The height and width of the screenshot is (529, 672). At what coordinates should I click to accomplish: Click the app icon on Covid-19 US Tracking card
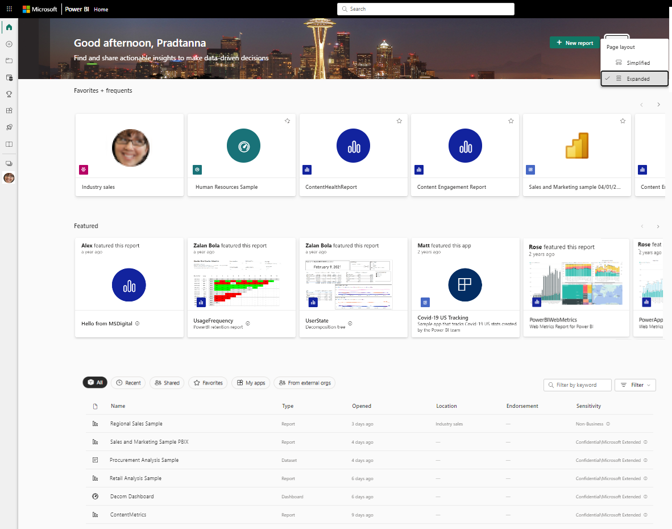point(465,284)
